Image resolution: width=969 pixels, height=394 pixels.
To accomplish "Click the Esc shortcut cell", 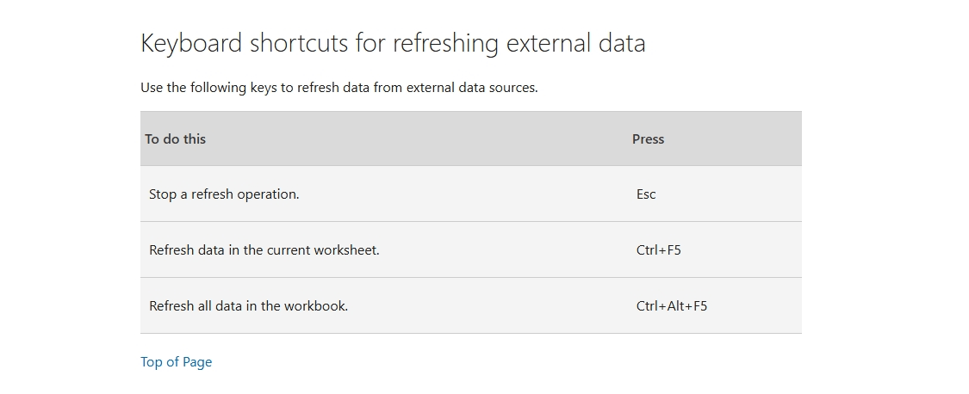I will [646, 194].
